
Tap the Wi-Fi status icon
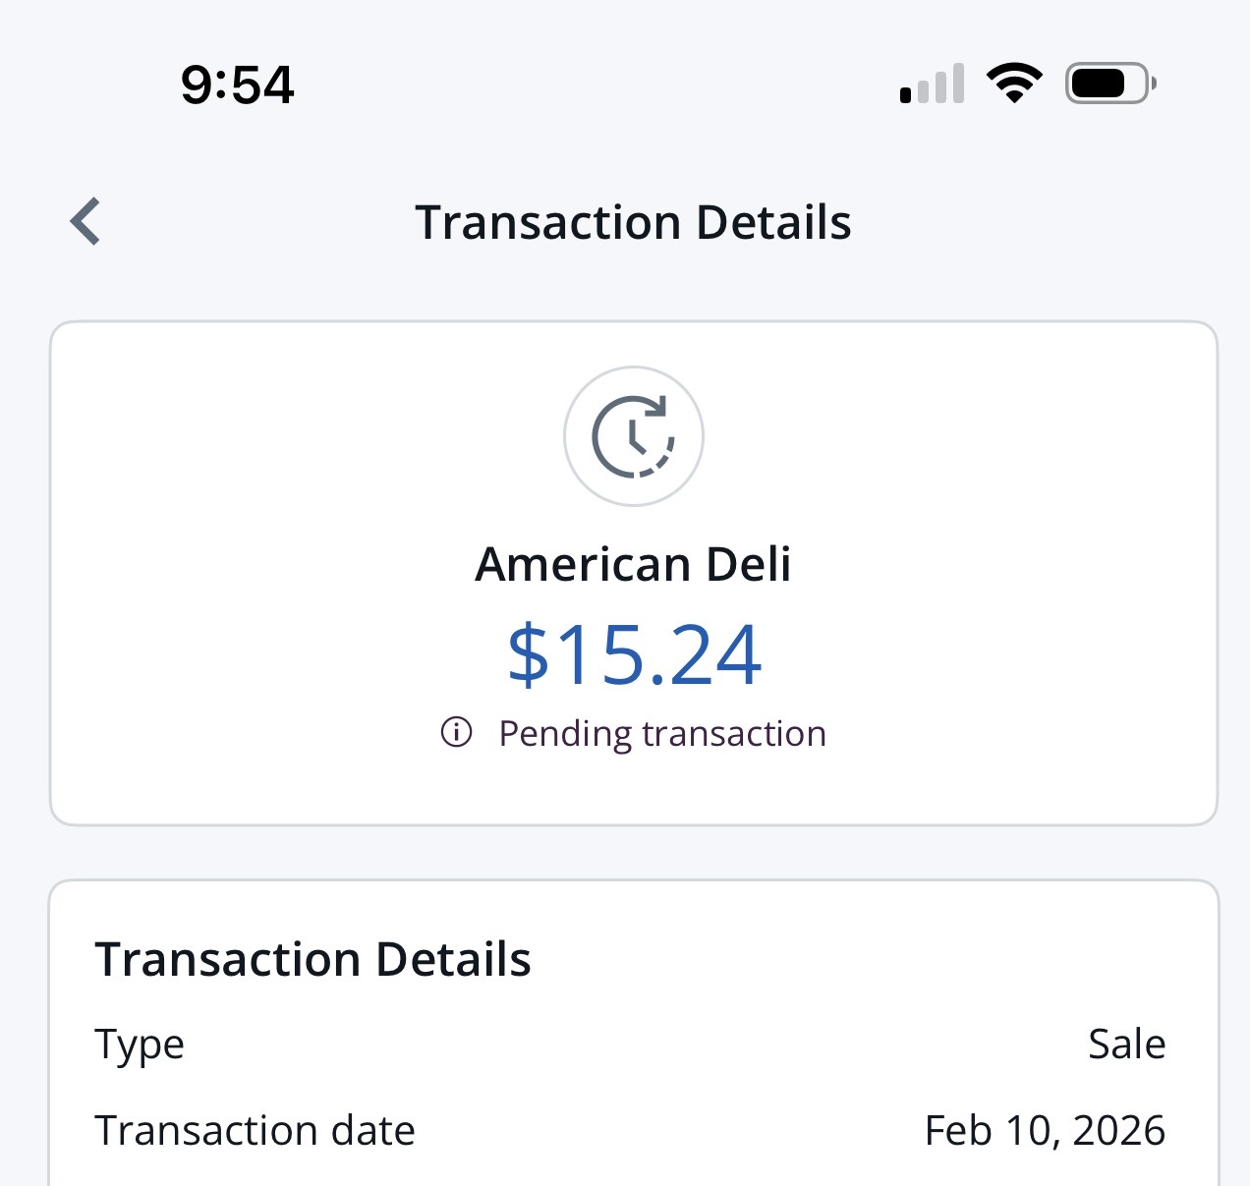(1014, 83)
